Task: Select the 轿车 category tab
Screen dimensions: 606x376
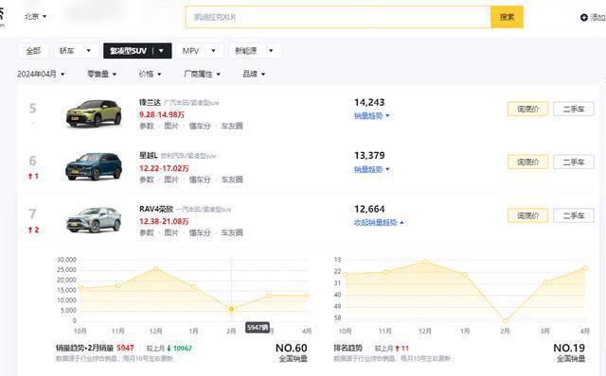Action: (66, 51)
